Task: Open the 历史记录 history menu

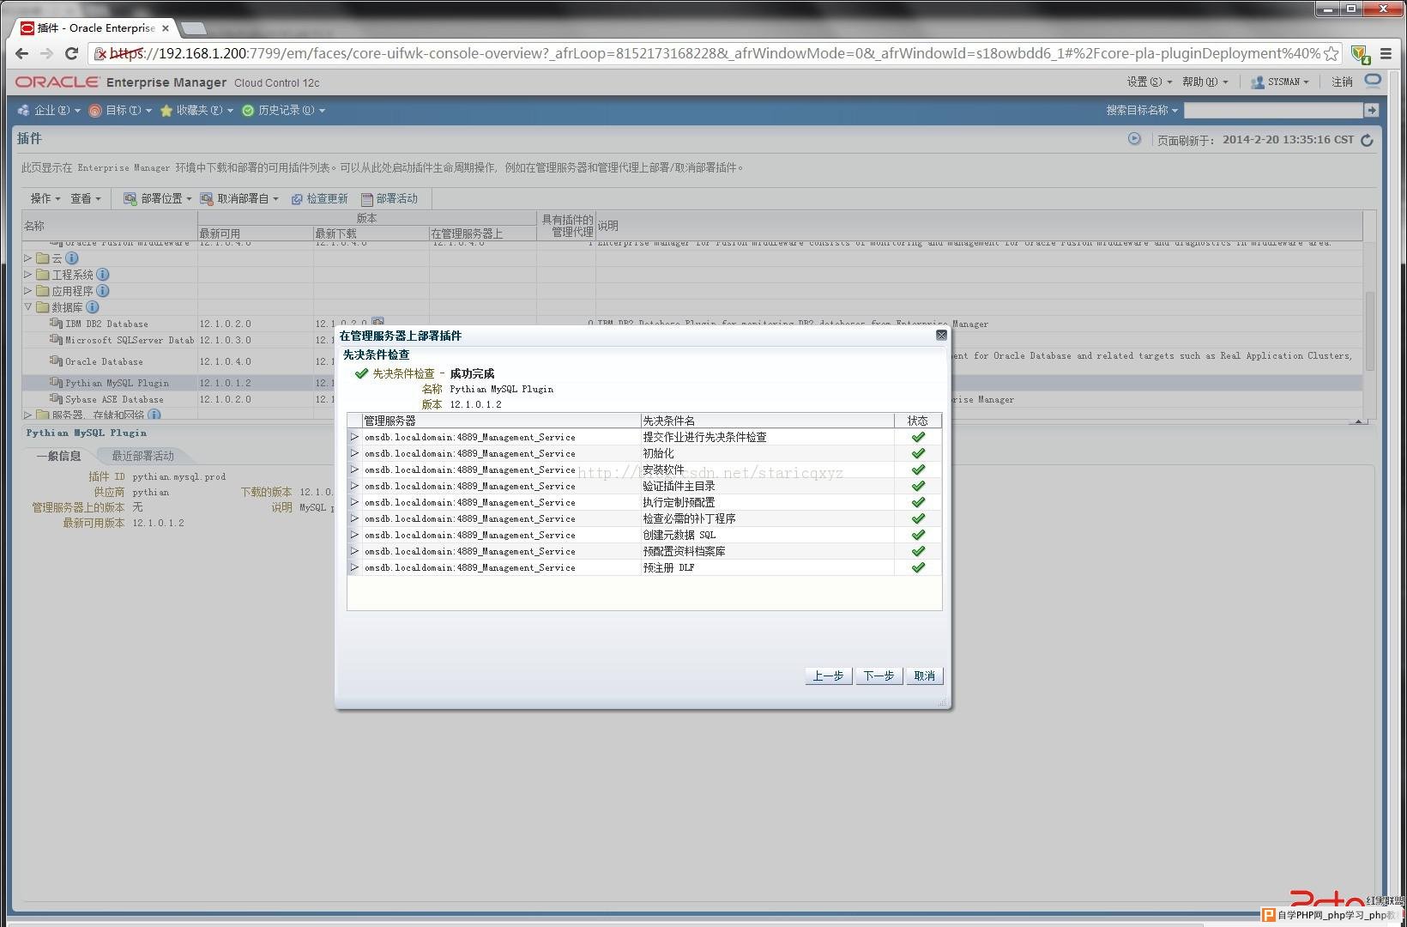Action: [284, 110]
